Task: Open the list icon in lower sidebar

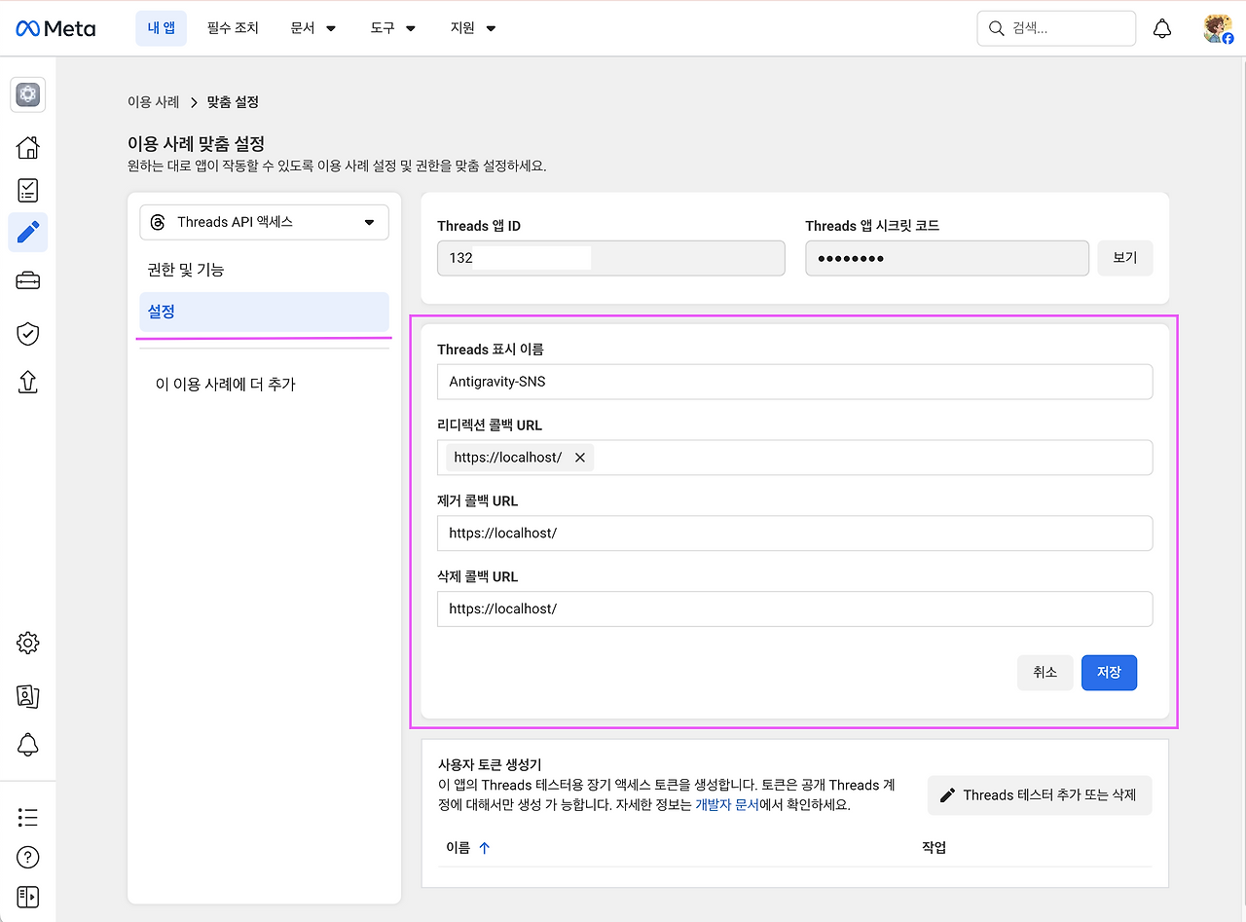Action: coord(28,817)
